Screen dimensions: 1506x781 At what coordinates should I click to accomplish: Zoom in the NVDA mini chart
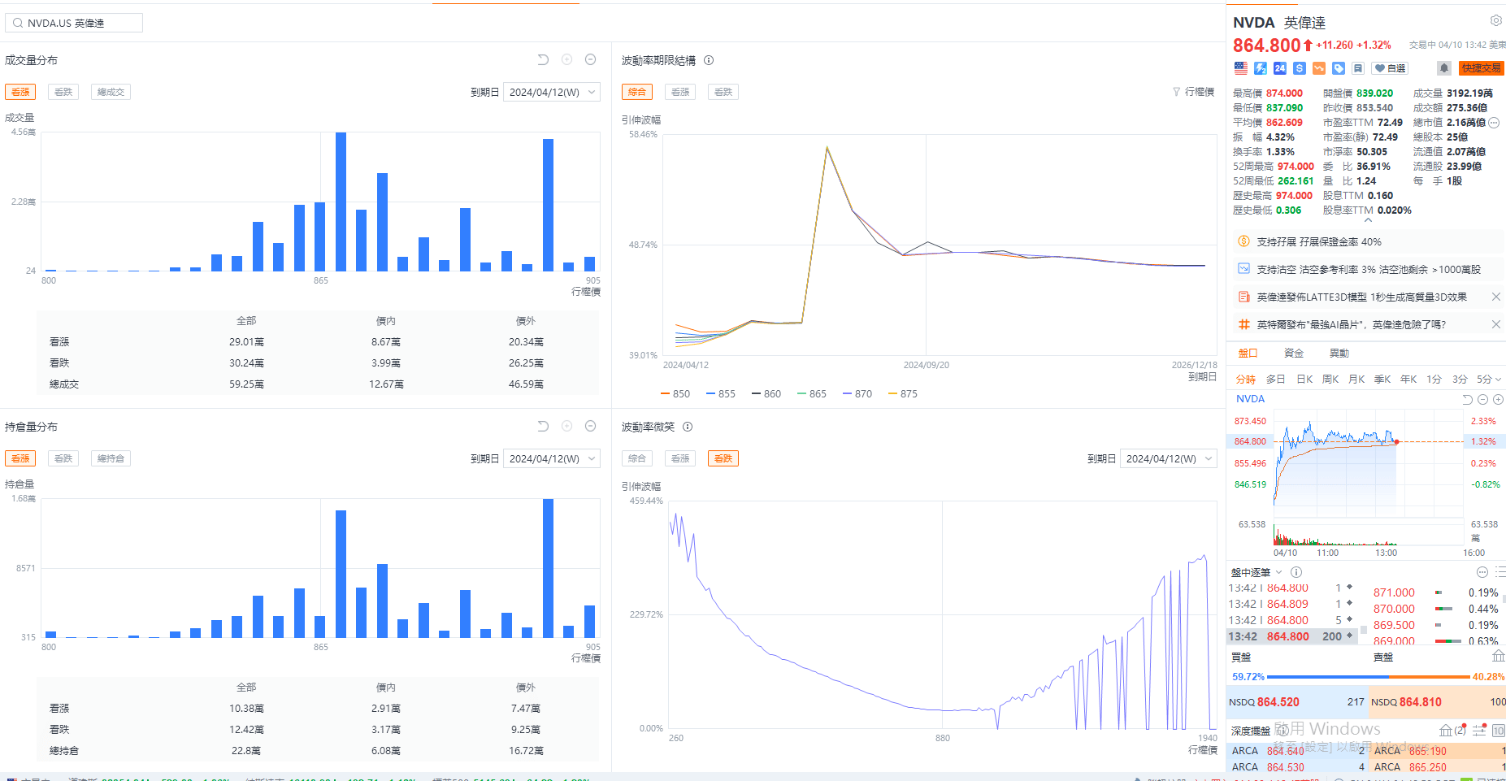[x=1498, y=399]
